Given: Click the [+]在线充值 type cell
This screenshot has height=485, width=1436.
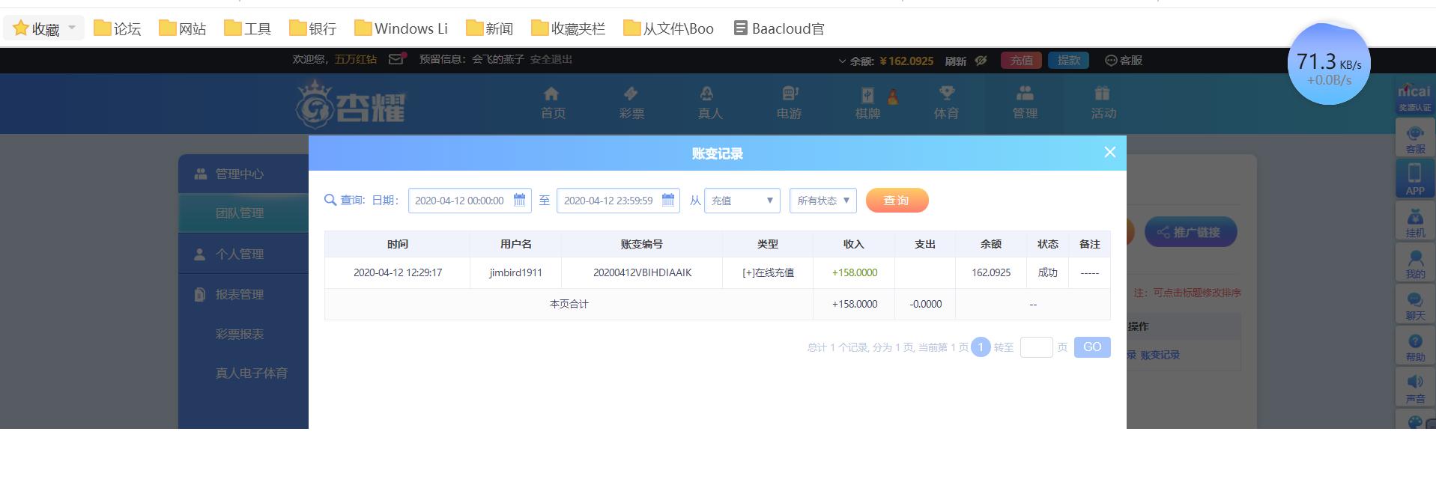Looking at the screenshot, I should click(x=768, y=272).
